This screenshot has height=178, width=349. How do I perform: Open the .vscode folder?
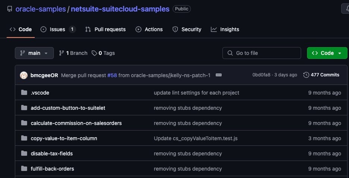pyautogui.click(x=40, y=93)
